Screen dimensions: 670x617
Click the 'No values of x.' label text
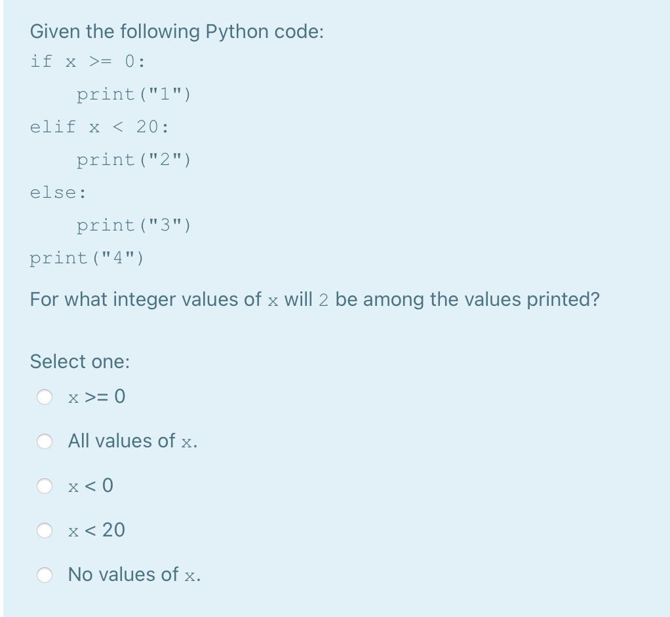tap(134, 574)
